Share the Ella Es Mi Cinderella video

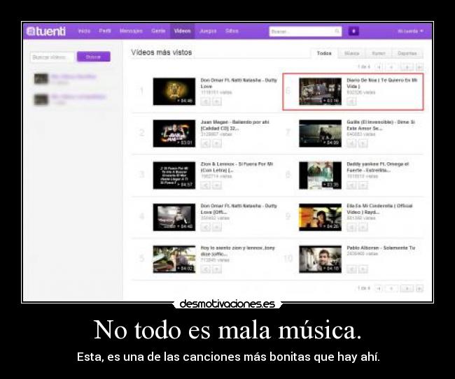(x=351, y=227)
